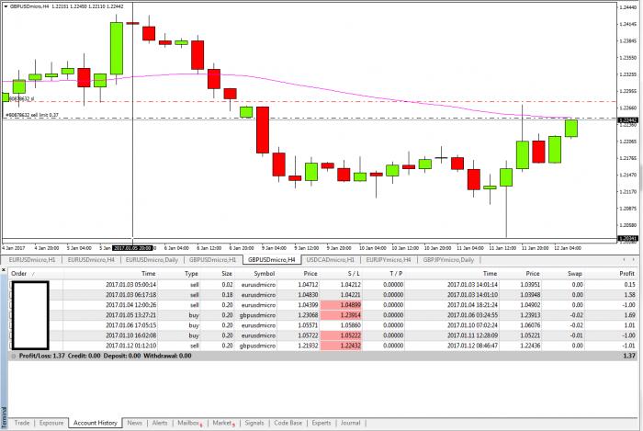The image size is (643, 431).
Task: Click the highlighted S/L cell 1.04899
Action: coord(341,305)
